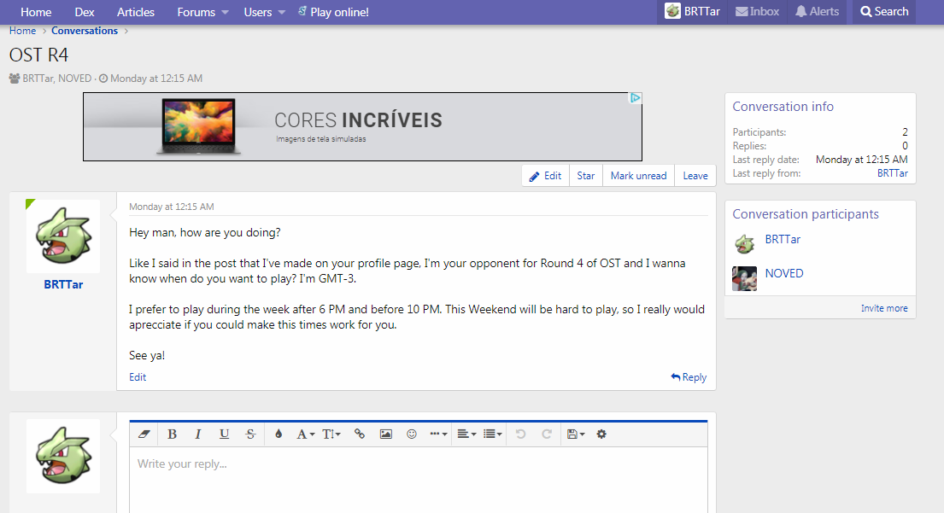Open the font family dropdown

pos(305,434)
